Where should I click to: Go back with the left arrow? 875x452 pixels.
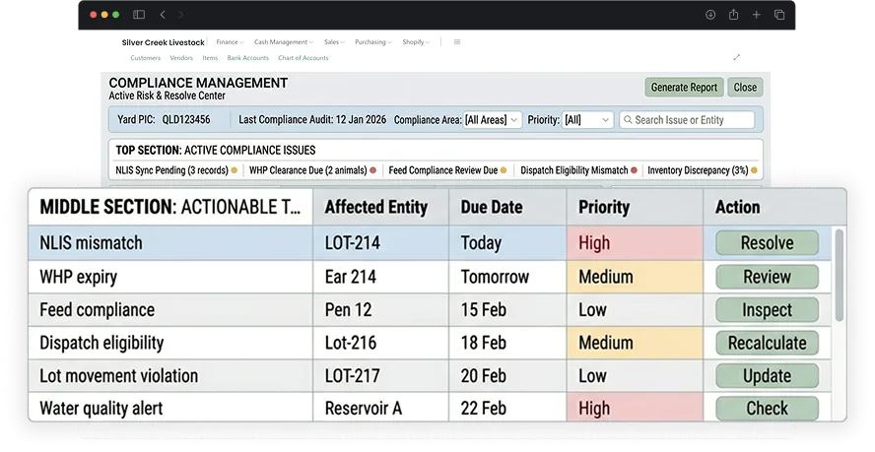[163, 15]
